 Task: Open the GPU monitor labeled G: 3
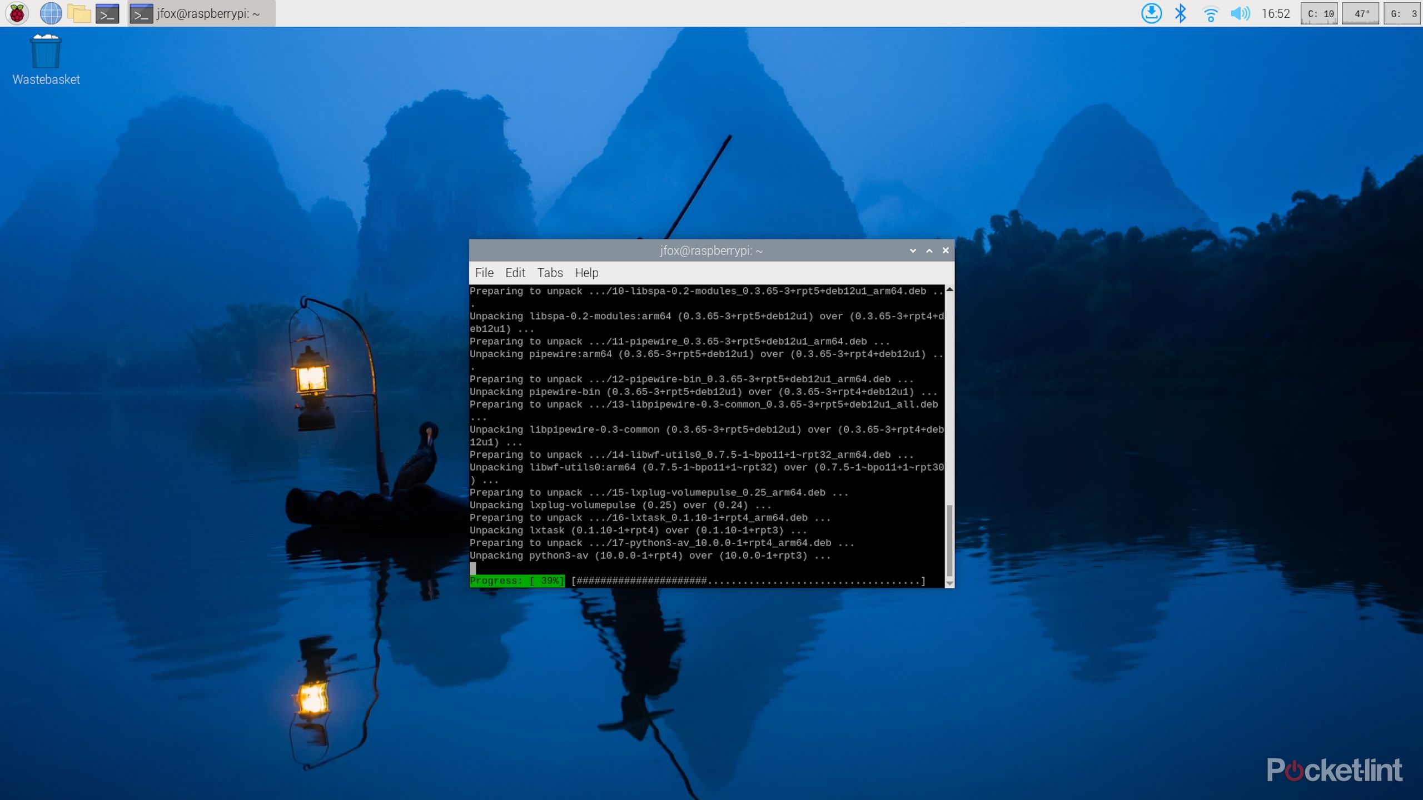(1403, 13)
